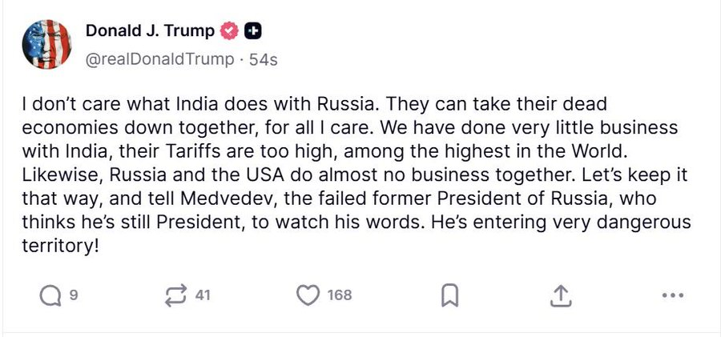The image size is (721, 337).
Task: Open the three-dot more options menu
Action: 671,295
